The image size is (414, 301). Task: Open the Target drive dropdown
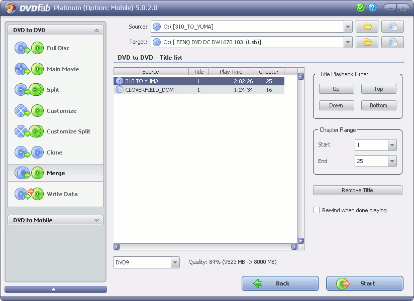[348, 42]
